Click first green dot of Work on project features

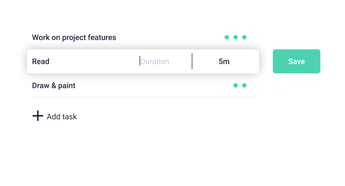(227, 37)
